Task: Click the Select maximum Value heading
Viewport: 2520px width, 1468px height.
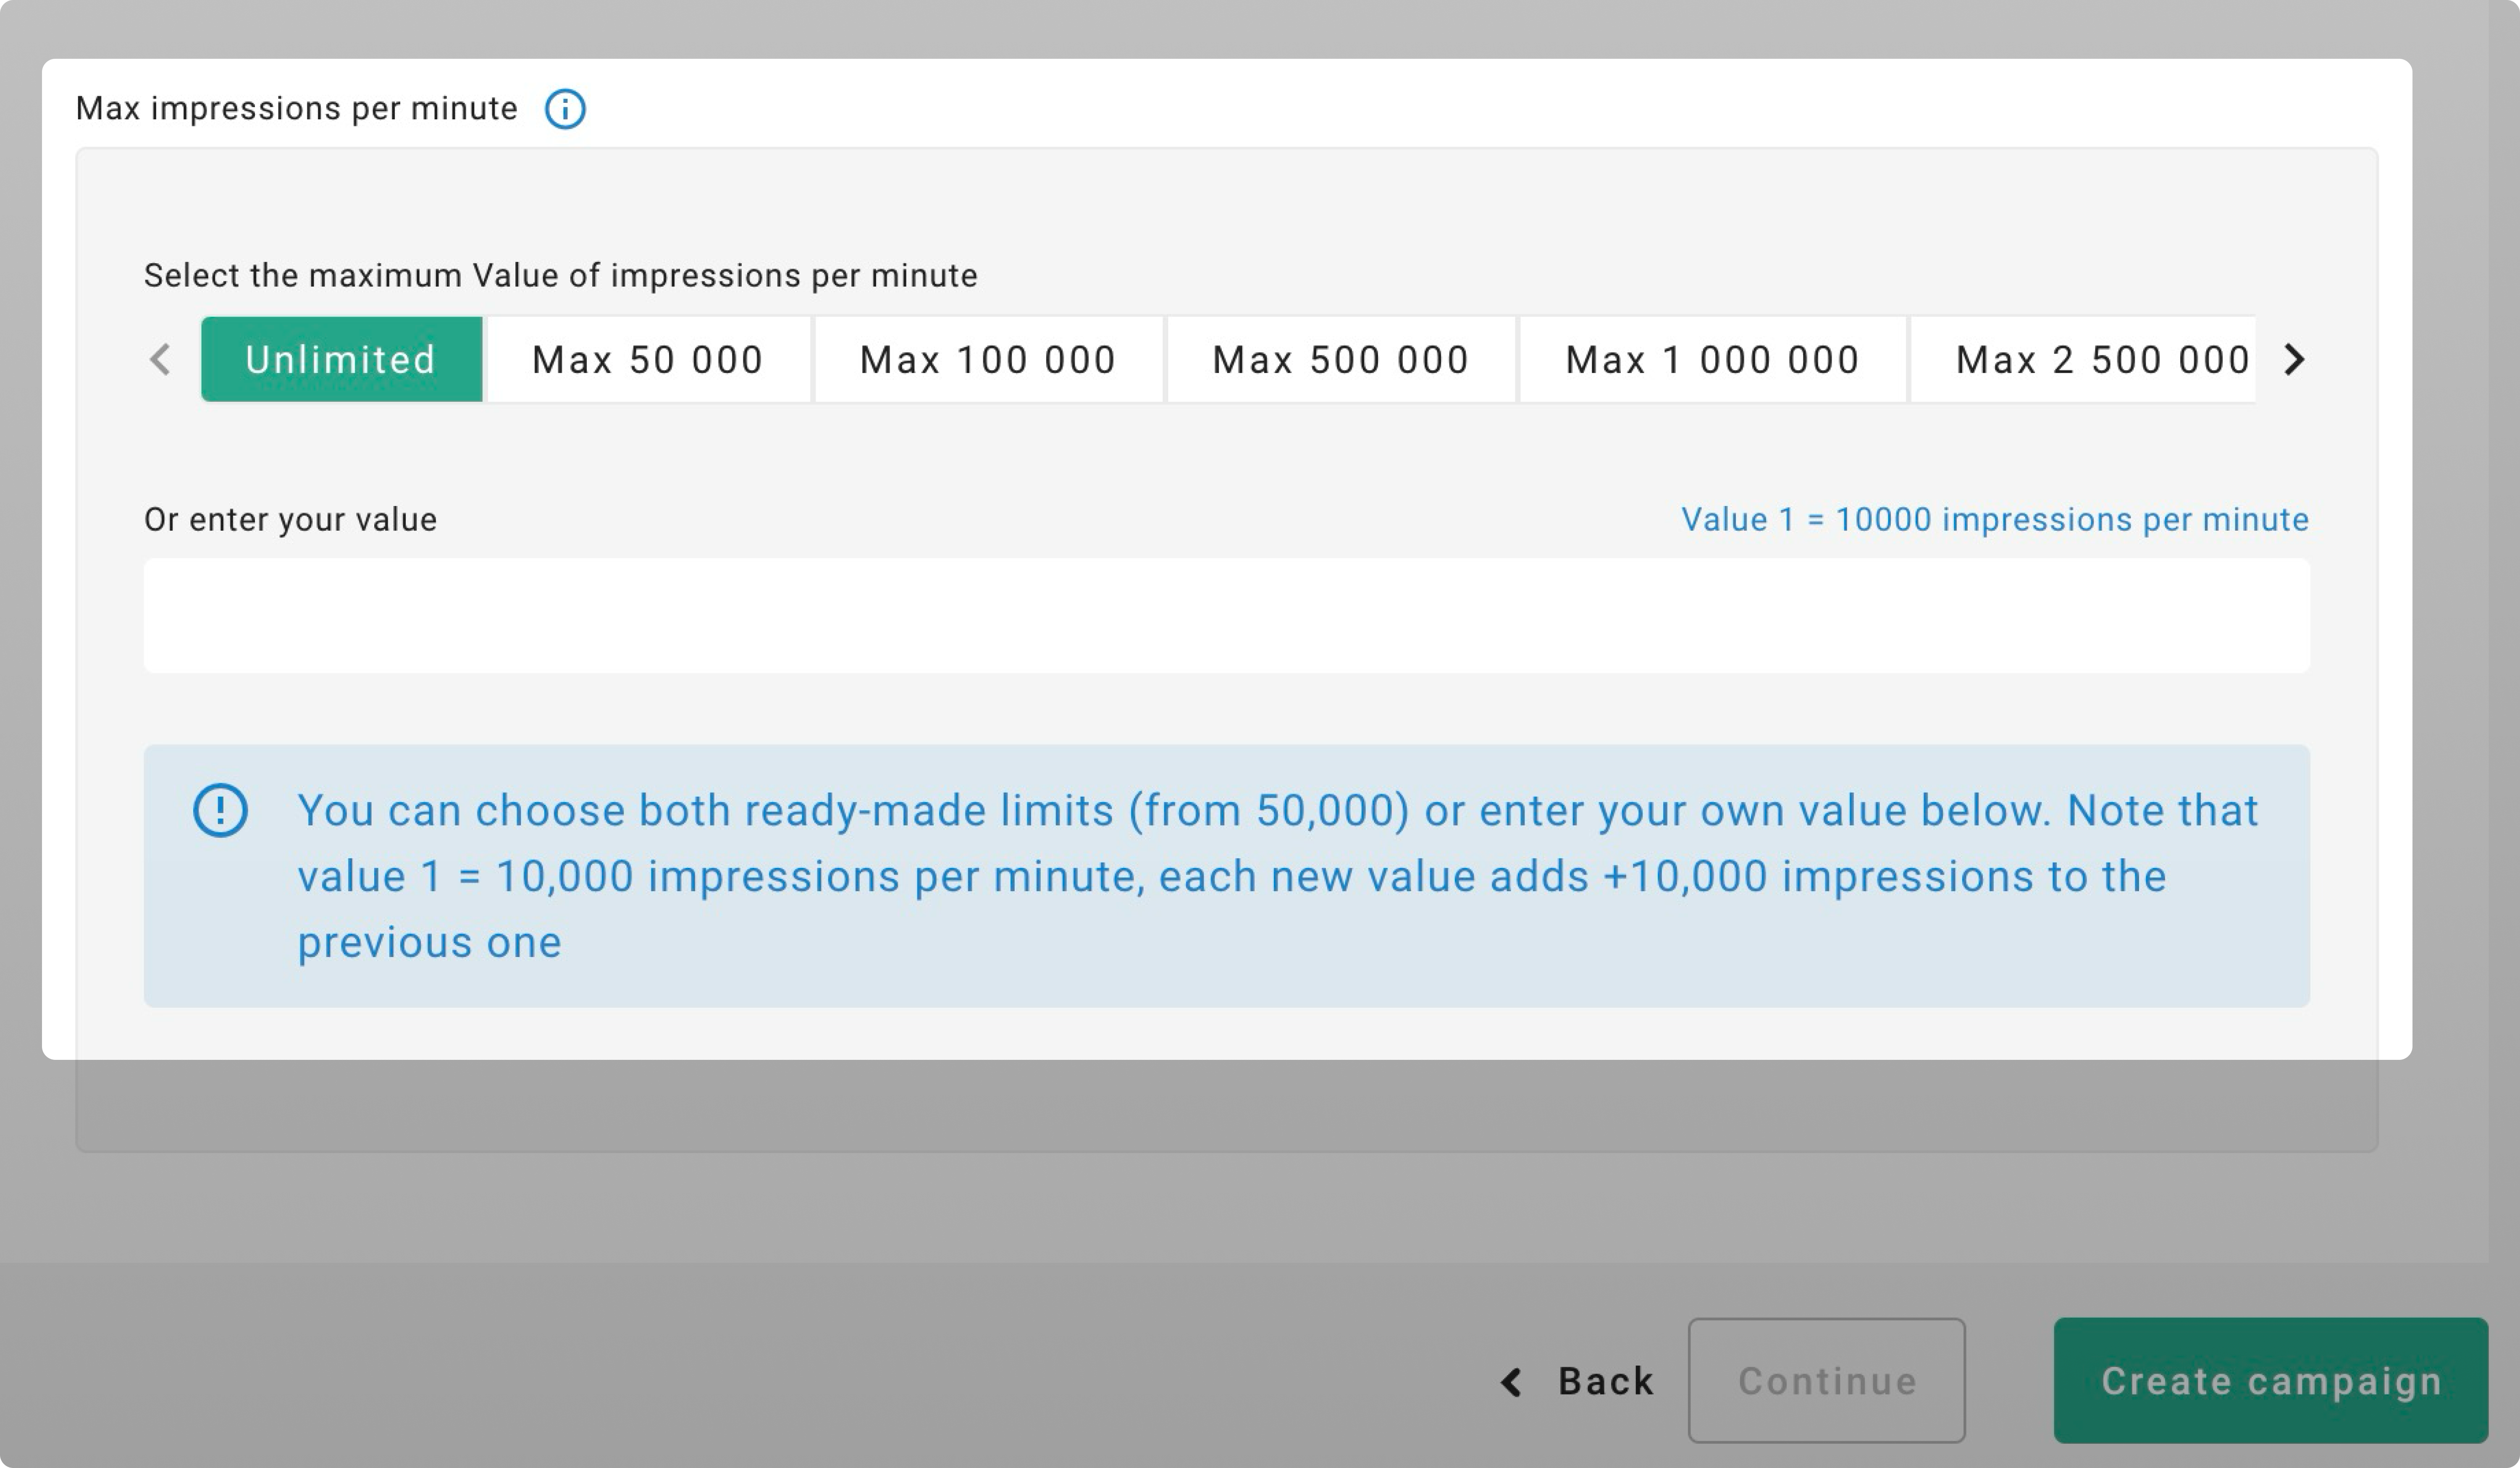Action: coord(561,274)
